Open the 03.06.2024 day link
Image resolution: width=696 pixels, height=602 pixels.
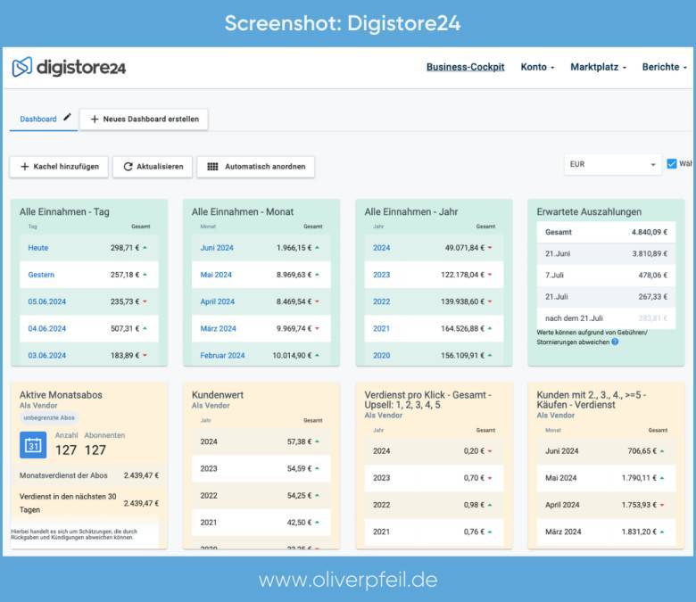(x=47, y=355)
